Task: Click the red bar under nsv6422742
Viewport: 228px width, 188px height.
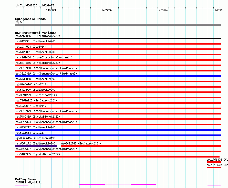Action: [x=141, y=146]
